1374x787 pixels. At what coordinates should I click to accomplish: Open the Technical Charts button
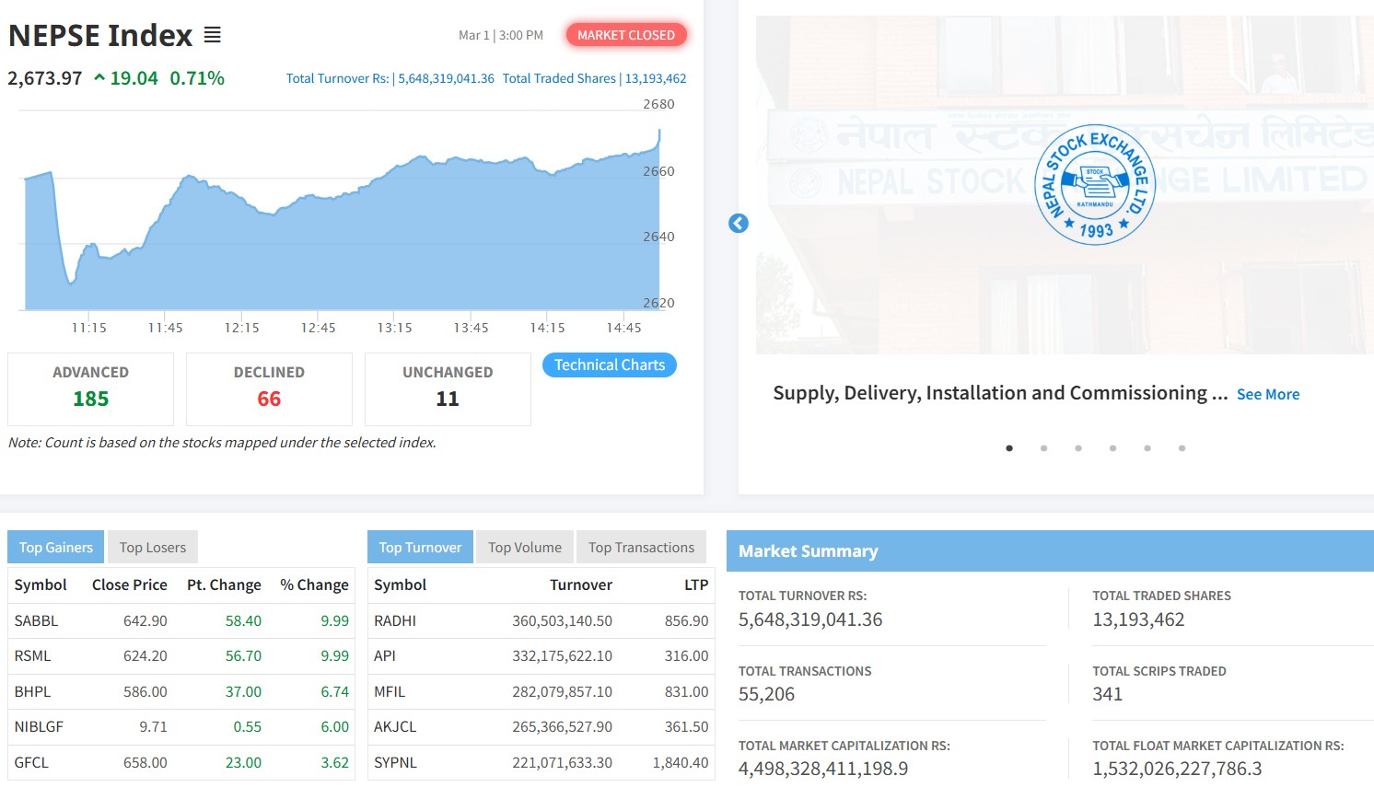tap(610, 365)
